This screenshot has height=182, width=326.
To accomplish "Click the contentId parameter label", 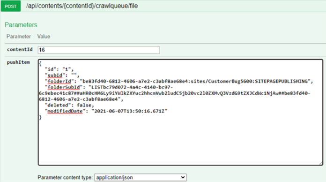I will [20, 50].
